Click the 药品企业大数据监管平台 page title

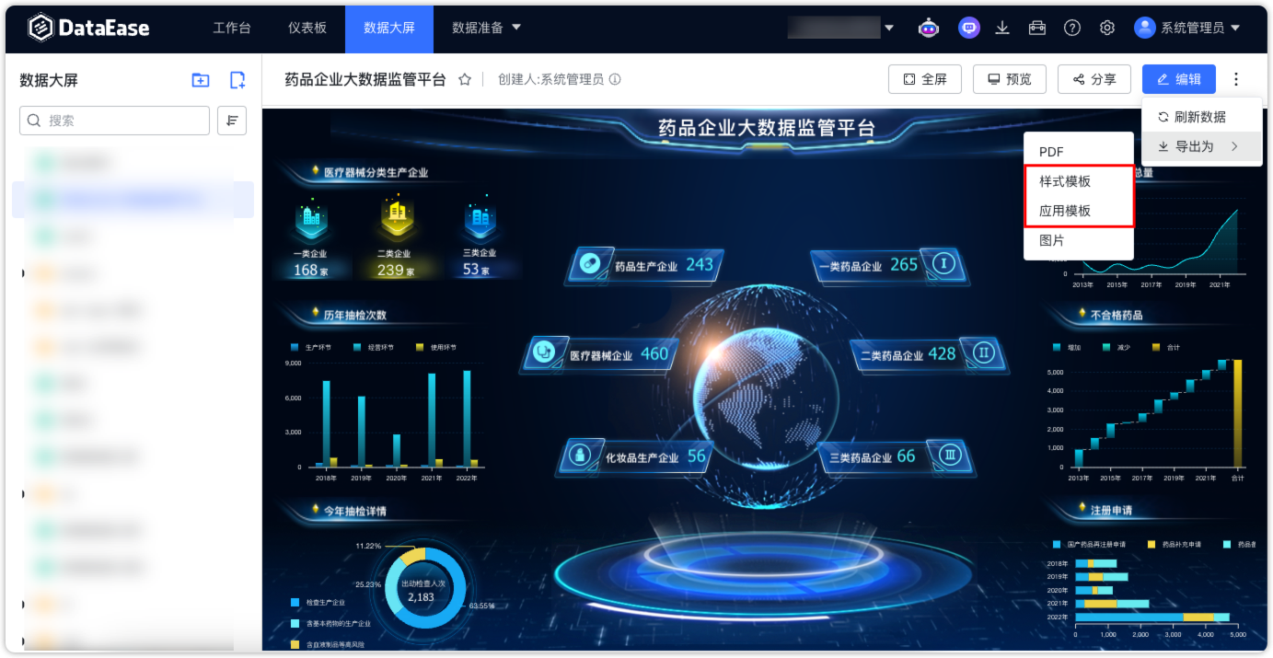pos(365,80)
